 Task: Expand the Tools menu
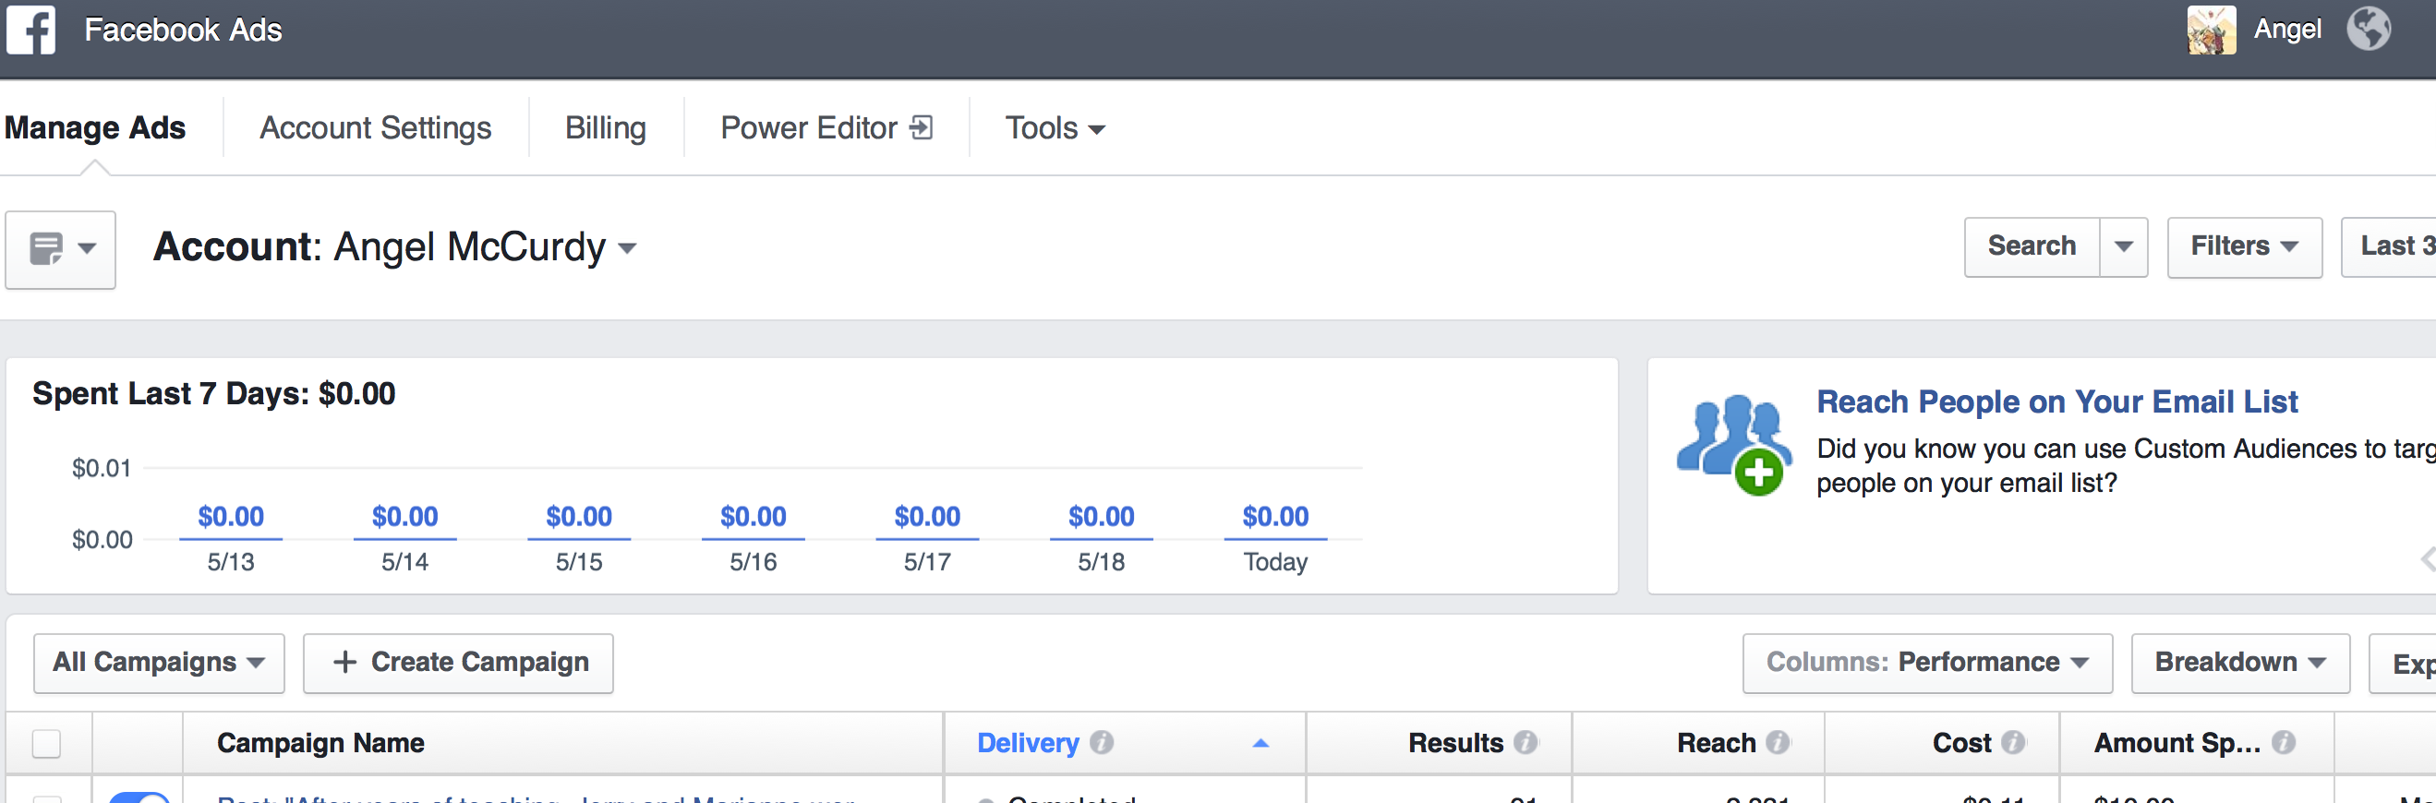point(1055,128)
